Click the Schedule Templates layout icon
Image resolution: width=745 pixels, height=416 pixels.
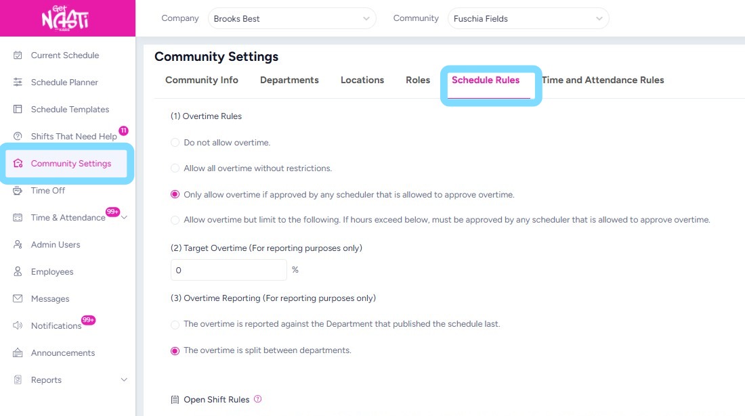tap(18, 110)
